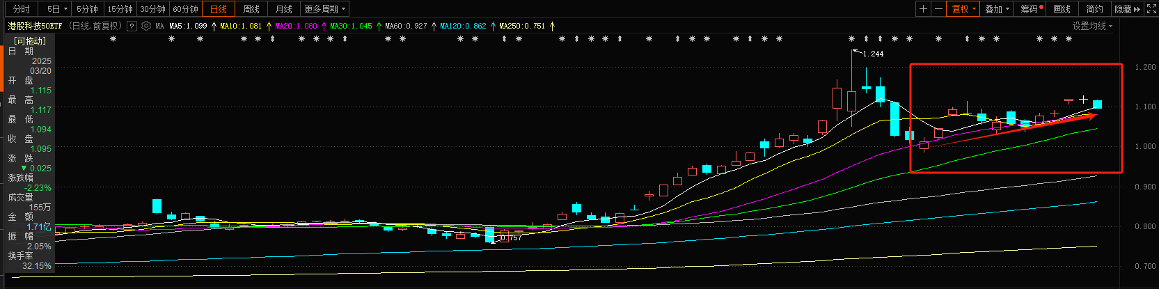1159x289 pixels.
Task: Click the MA60:0.927 value label
Action: click(406, 26)
